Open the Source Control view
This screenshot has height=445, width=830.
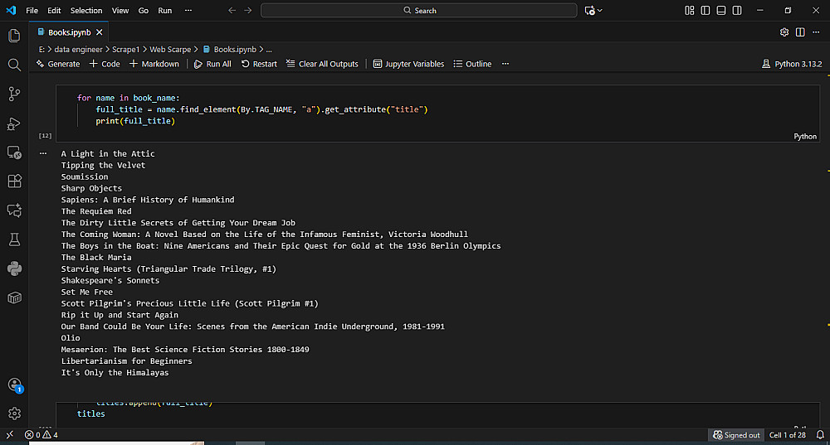coord(14,94)
